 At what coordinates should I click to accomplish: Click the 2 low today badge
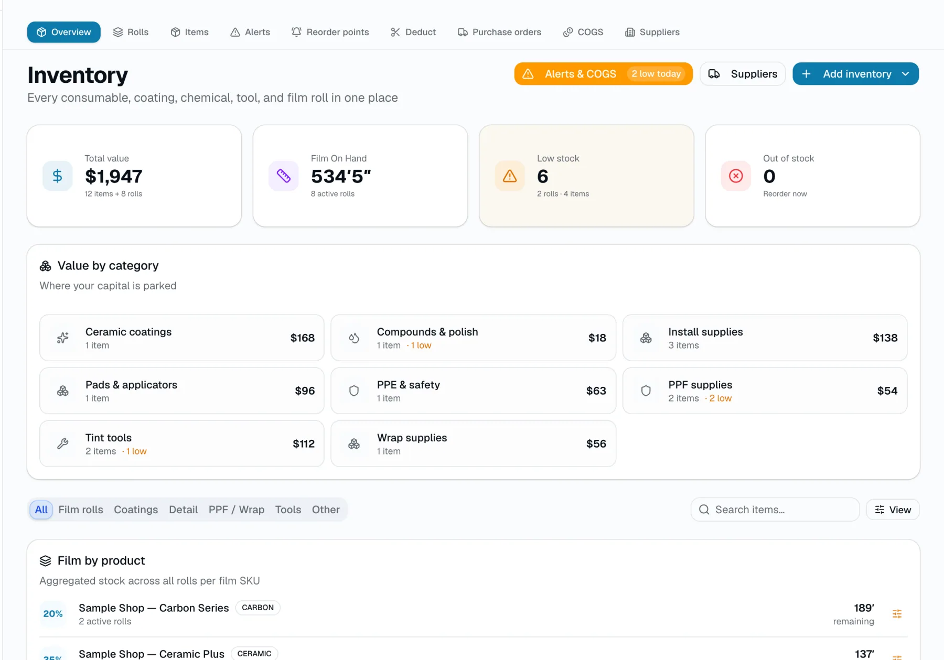pyautogui.click(x=656, y=74)
